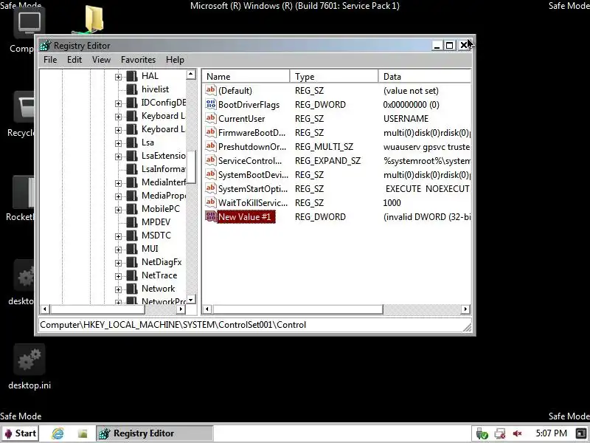Select the MediaProp... tree key
The width and height of the screenshot is (590, 443).
164,196
